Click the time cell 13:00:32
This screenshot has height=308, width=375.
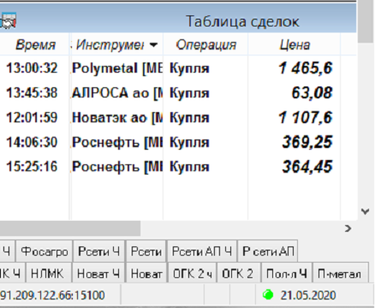(x=32, y=68)
